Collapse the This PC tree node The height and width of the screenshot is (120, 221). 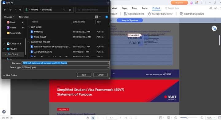pos(4,49)
